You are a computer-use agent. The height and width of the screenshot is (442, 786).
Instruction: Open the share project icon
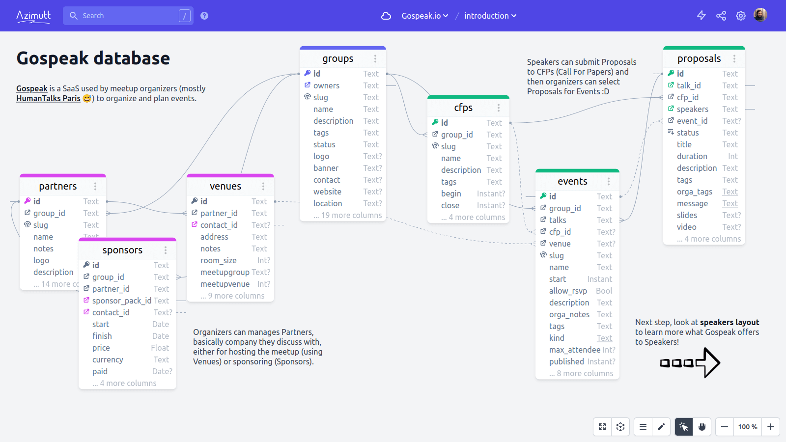pyautogui.click(x=721, y=16)
